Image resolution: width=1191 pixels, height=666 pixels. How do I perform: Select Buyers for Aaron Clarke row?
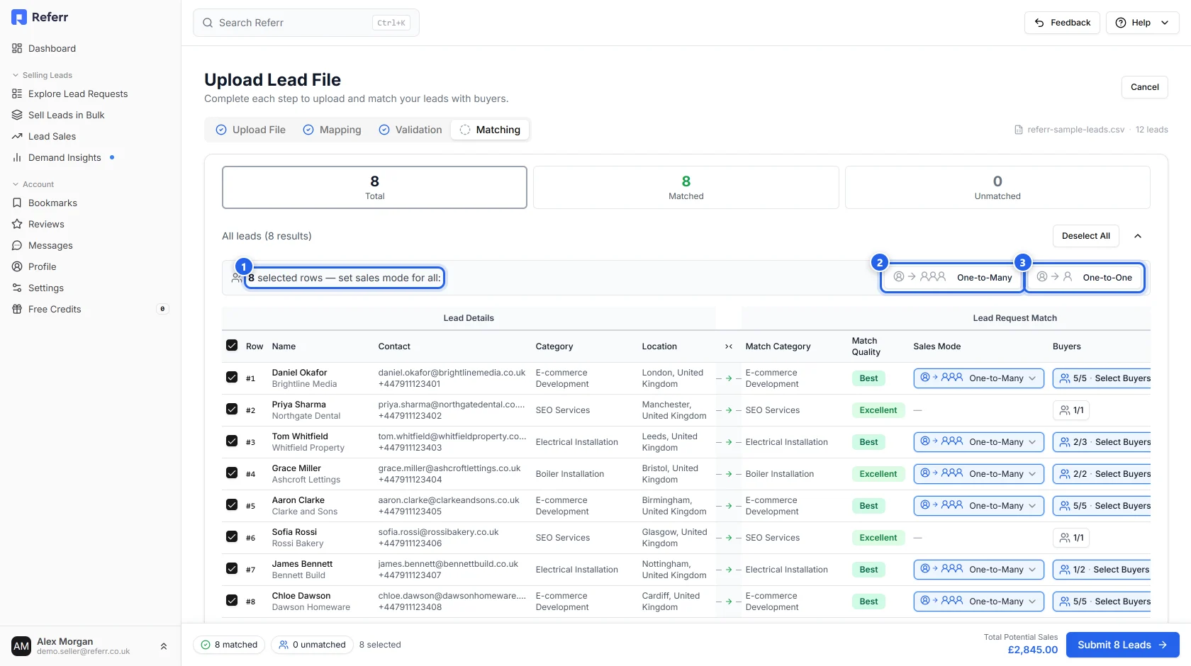[x=1102, y=506]
